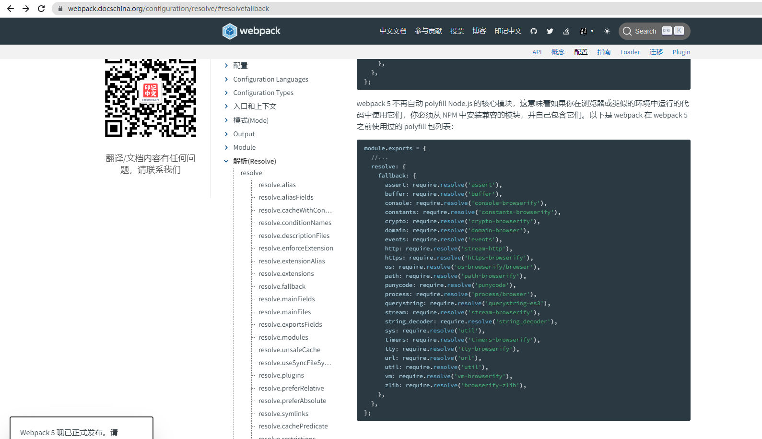Reload the page with browser refresh icon
This screenshot has height=439, width=762.
click(x=41, y=9)
